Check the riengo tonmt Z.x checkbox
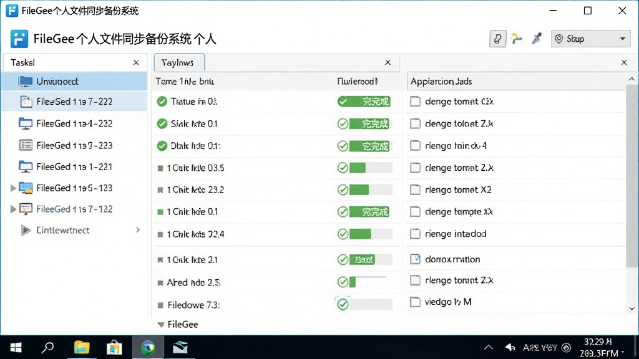639x359 pixels. coord(415,280)
